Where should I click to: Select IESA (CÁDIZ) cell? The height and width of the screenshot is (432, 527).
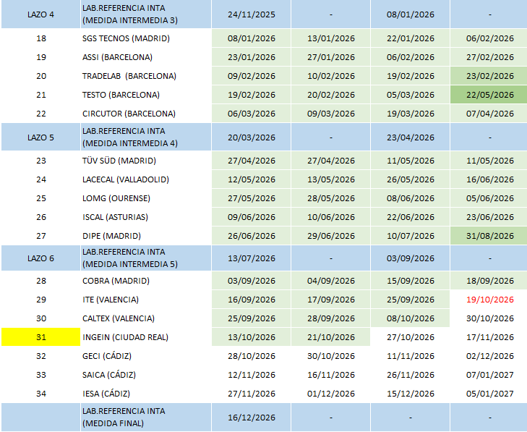(146, 394)
